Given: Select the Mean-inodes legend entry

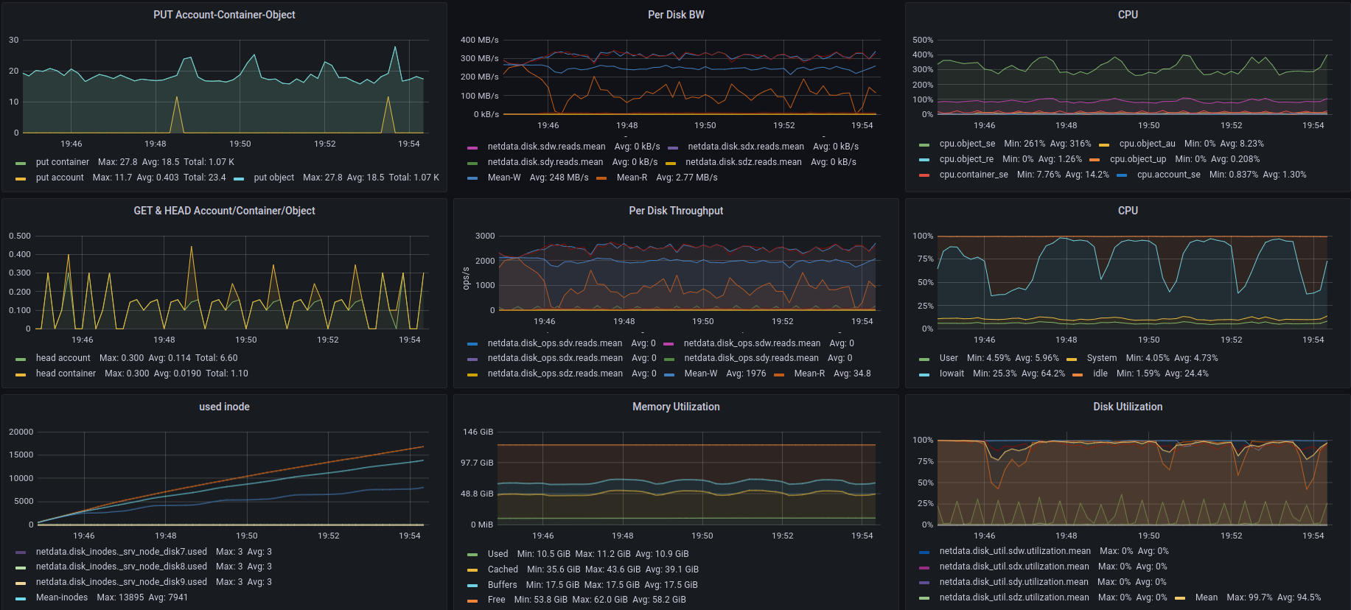Looking at the screenshot, I should [62, 597].
